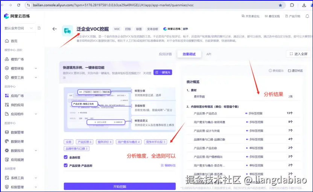Click 最佳实践 in the top bar

point(272,16)
